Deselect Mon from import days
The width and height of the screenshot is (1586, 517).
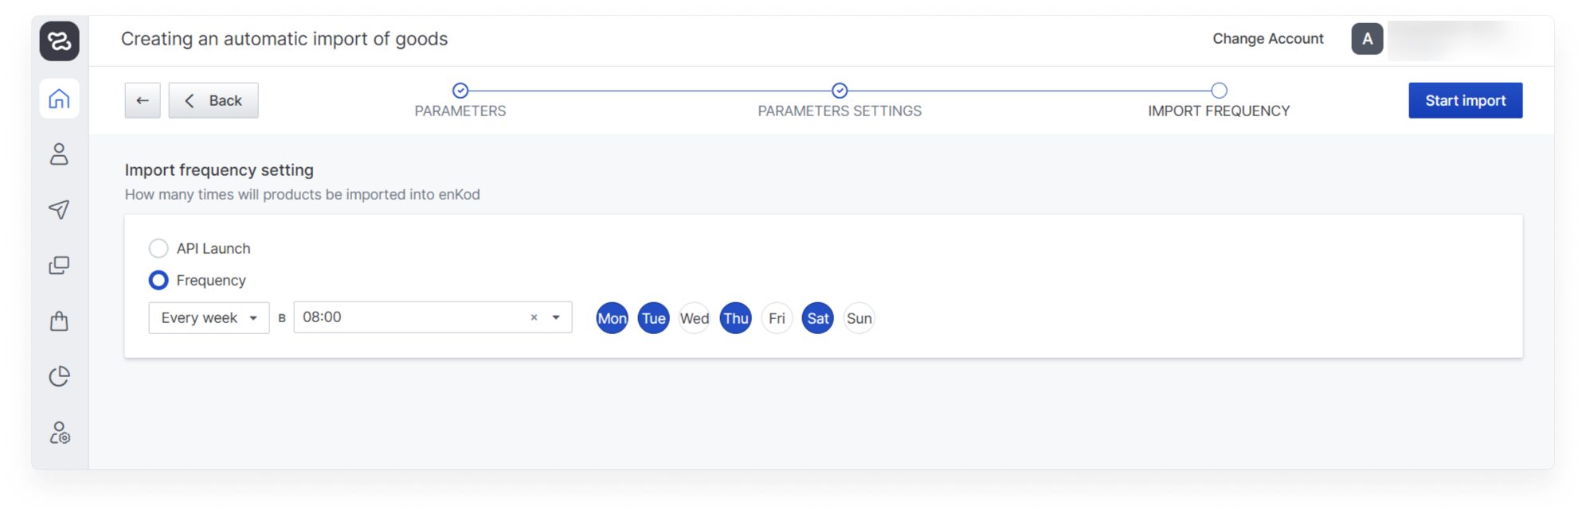(612, 318)
